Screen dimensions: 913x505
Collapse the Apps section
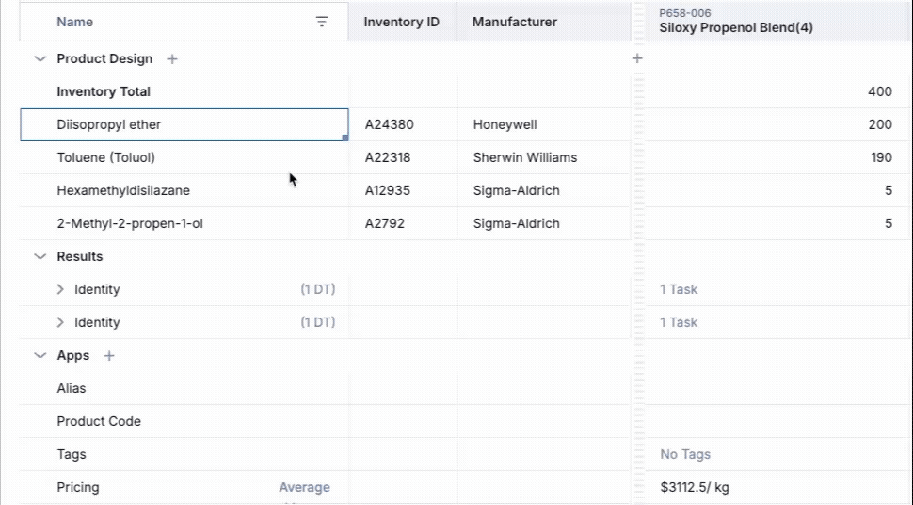[x=40, y=355]
